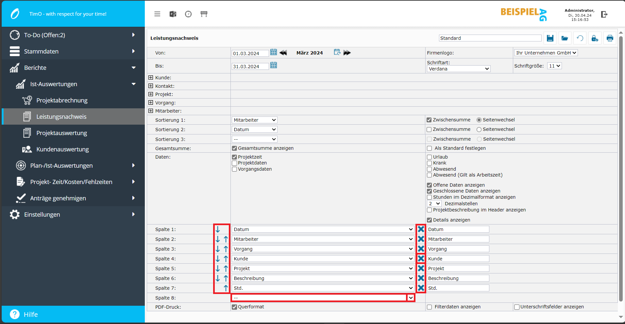
Task: Enable the Urlaub checkbox
Action: [430, 157]
